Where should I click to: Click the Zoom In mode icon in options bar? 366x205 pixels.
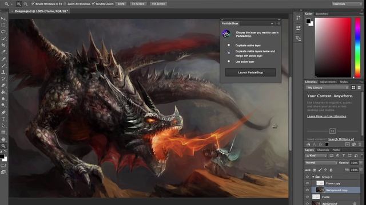pyautogui.click(x=19, y=4)
